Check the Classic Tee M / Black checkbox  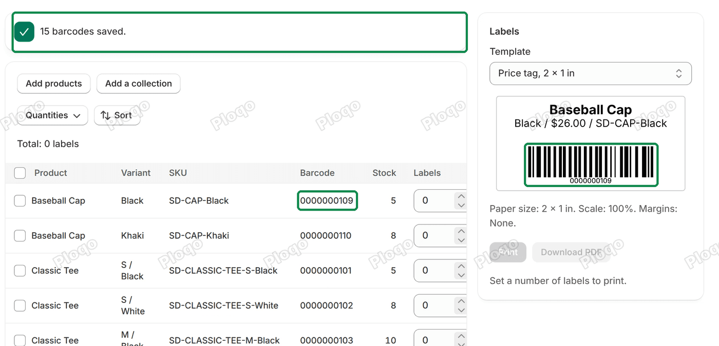click(x=20, y=340)
